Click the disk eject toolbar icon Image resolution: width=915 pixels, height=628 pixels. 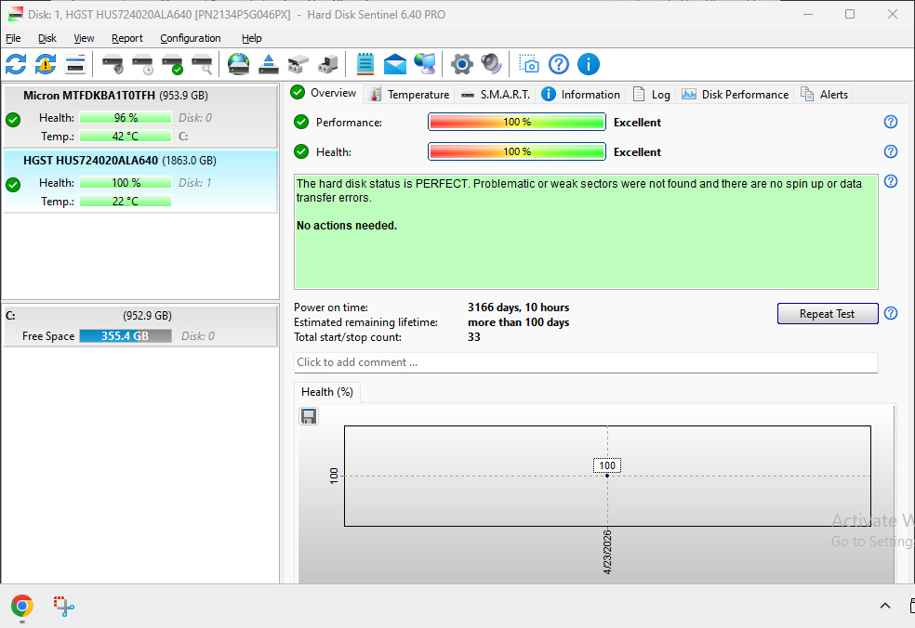pos(269,64)
